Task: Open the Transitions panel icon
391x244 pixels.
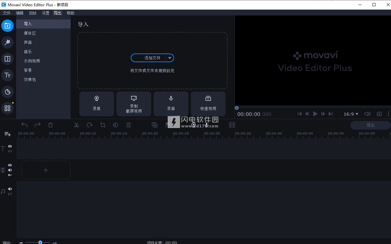Action: point(7,59)
